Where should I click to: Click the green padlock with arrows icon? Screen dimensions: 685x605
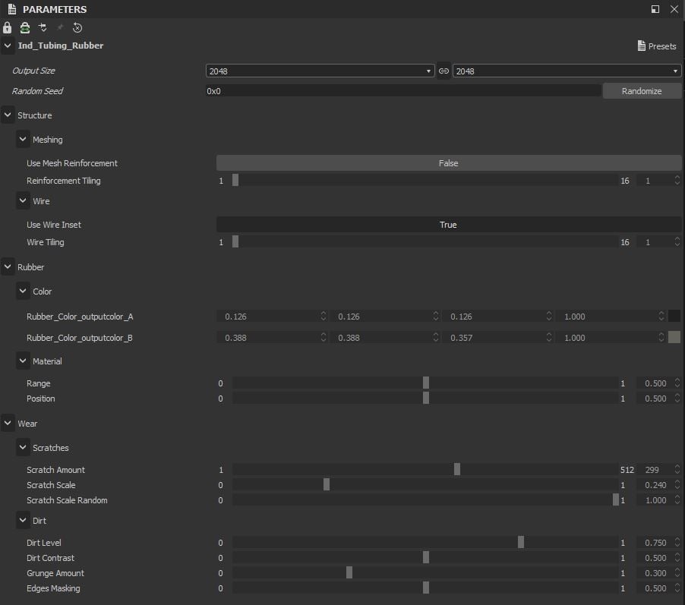point(25,28)
